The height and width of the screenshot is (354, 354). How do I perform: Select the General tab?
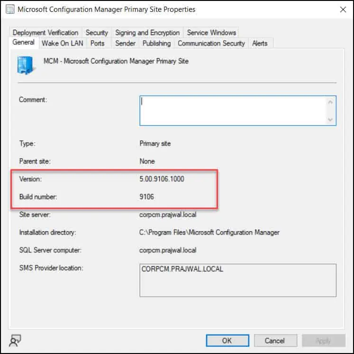click(24, 42)
